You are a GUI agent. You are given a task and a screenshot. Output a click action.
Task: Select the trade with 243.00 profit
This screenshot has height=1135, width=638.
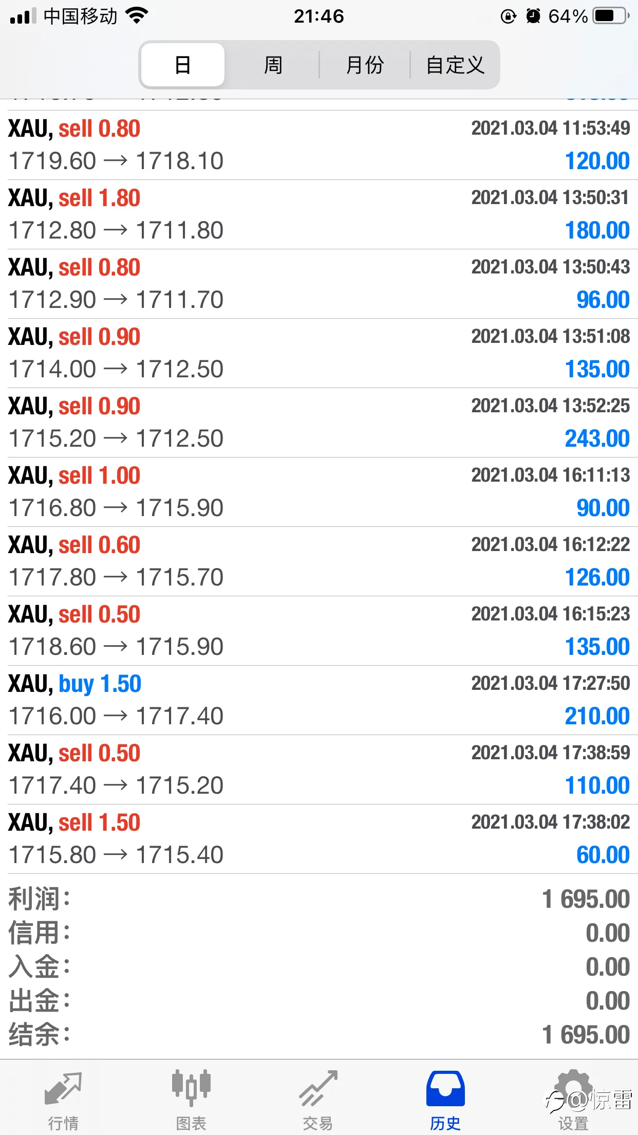(319, 423)
